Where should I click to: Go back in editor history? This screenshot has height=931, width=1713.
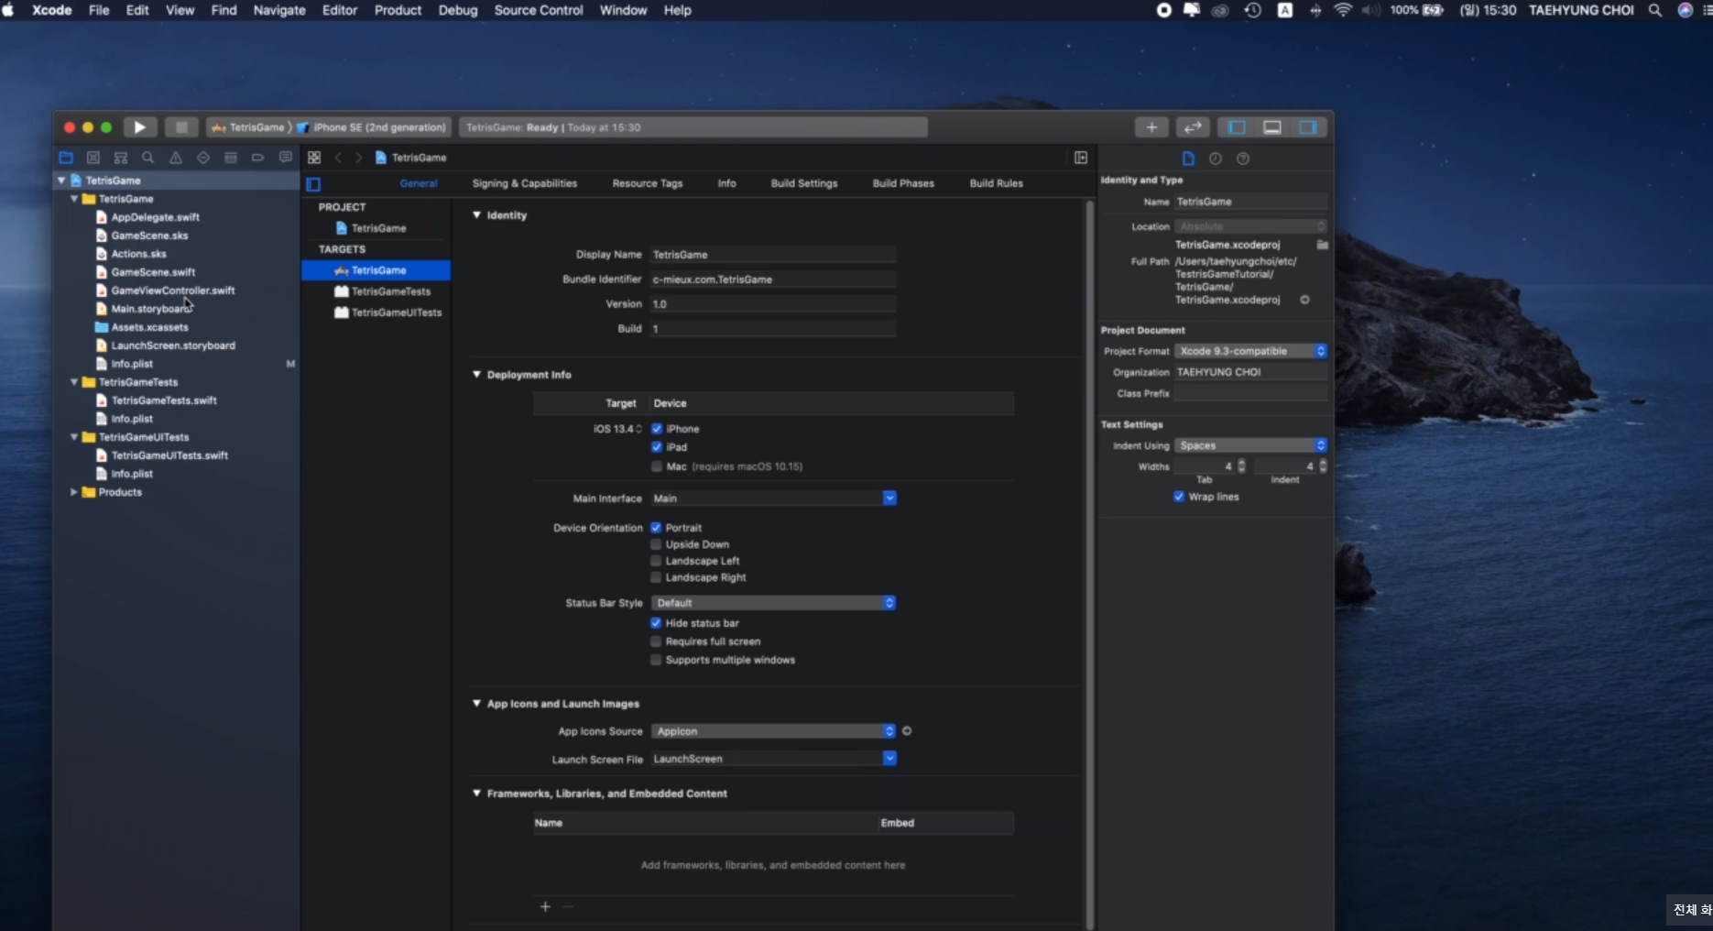(x=338, y=158)
